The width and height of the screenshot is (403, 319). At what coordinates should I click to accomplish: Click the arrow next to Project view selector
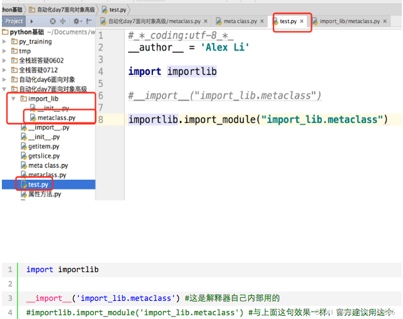pos(32,21)
